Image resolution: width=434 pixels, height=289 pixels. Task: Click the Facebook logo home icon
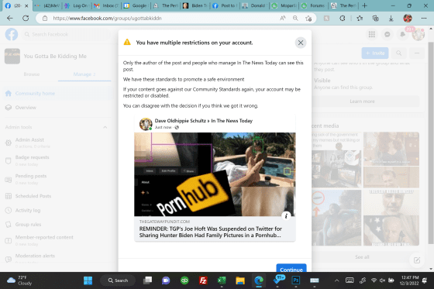click(12, 34)
